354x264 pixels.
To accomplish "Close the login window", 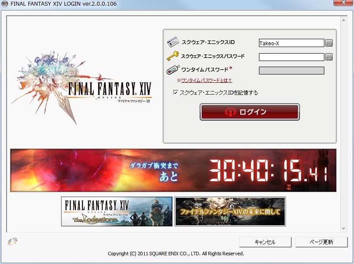I will tap(344, 3).
